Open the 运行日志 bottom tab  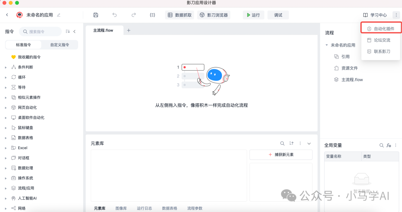coord(144,208)
